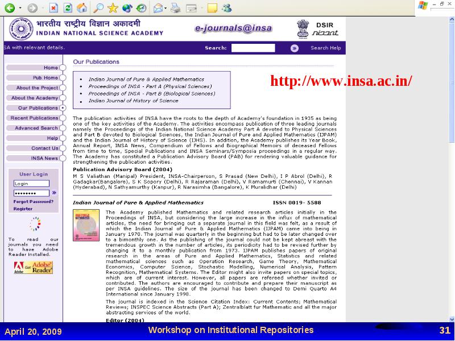Viewport: 455px width, 341px height.
Task: Open Advanced Search in the sidebar
Action: pyautogui.click(x=36, y=128)
